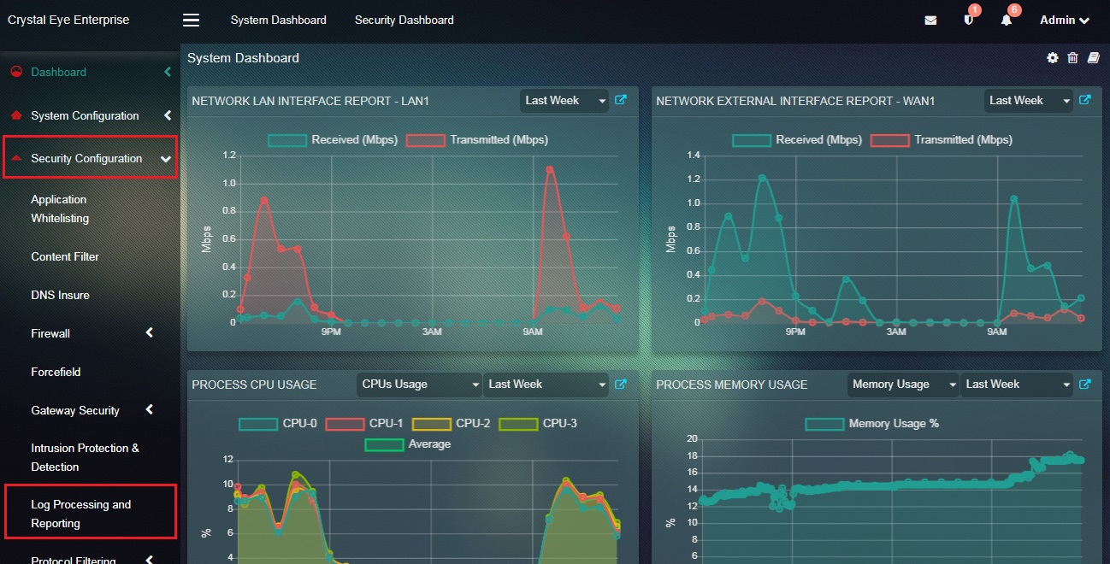Open the mail envelope icon

(x=930, y=21)
